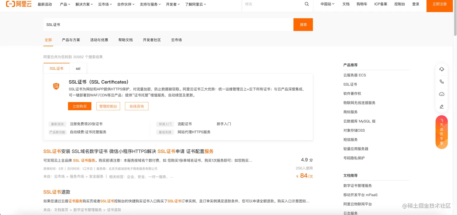Click 云服务器 ECS in 产品推荐
Screen dimensions: 457x215
[355, 75]
